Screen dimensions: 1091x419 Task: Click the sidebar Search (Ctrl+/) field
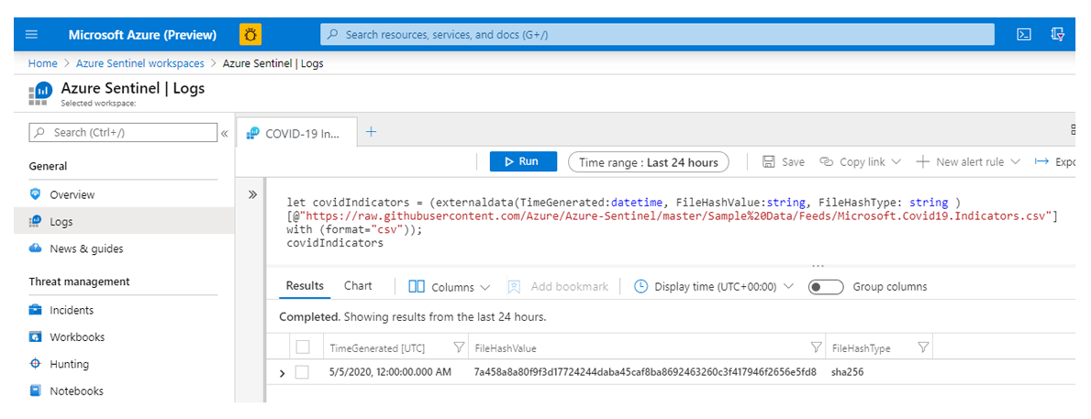pos(122,132)
